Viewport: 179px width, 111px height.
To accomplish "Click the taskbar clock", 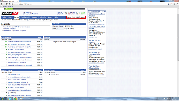I will coord(174,99).
